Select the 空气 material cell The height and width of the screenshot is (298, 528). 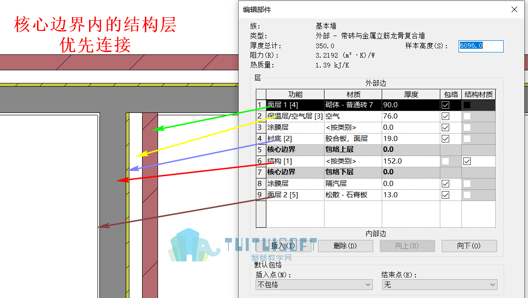click(353, 116)
